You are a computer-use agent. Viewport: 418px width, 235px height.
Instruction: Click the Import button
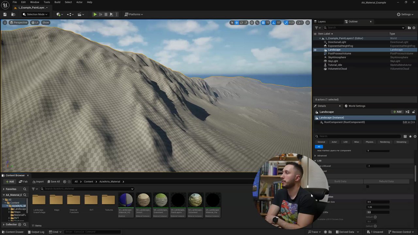click(38, 181)
